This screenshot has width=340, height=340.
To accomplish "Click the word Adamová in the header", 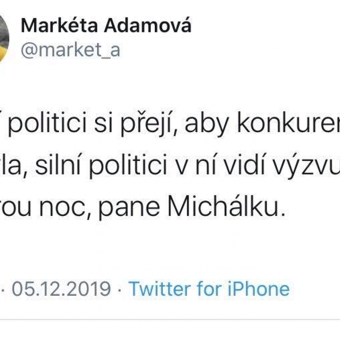I will [148, 26].
